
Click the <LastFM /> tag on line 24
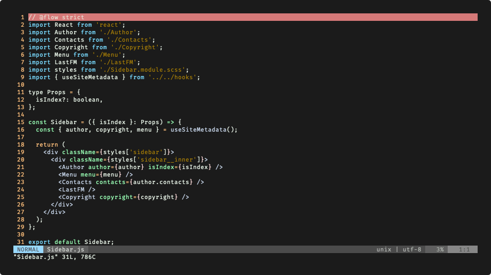click(x=76, y=189)
